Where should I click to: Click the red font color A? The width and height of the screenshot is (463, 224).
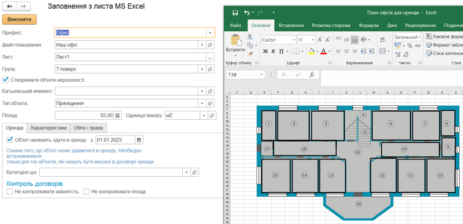click(323, 52)
